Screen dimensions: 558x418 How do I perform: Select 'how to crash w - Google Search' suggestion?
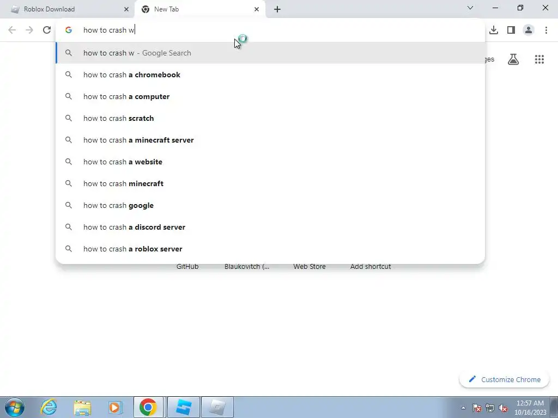(270, 53)
